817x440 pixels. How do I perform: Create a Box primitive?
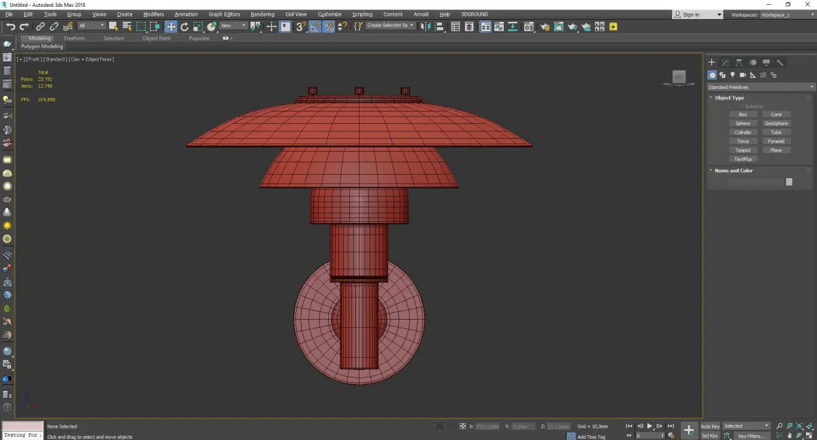click(x=743, y=114)
